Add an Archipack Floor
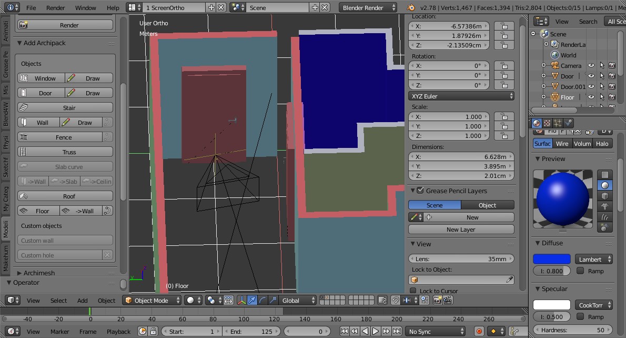The height and width of the screenshot is (338, 626). (39, 211)
